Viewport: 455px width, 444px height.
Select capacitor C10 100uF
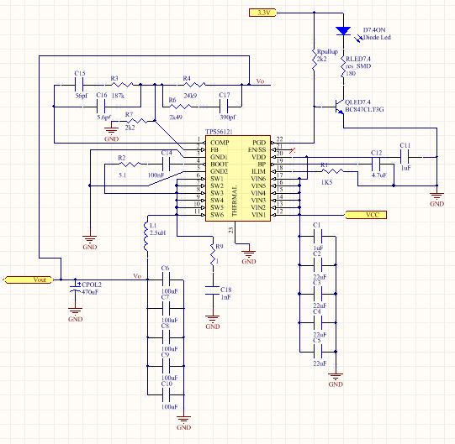pos(166,394)
